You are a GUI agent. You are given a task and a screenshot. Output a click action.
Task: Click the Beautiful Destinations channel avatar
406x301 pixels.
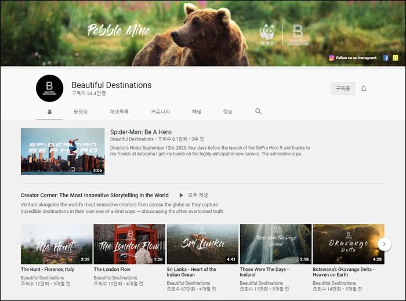[49, 88]
